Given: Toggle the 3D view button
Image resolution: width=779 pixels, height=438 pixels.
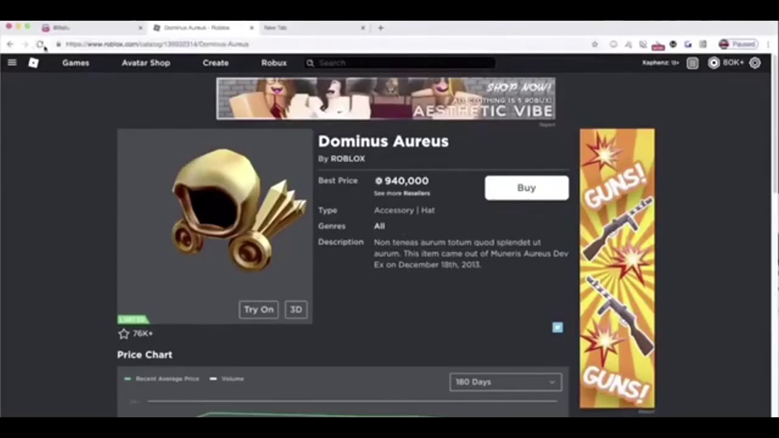Looking at the screenshot, I should click(x=296, y=310).
